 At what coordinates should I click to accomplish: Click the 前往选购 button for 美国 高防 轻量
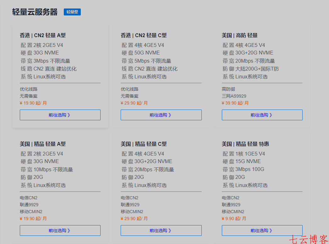click(x=262, y=115)
